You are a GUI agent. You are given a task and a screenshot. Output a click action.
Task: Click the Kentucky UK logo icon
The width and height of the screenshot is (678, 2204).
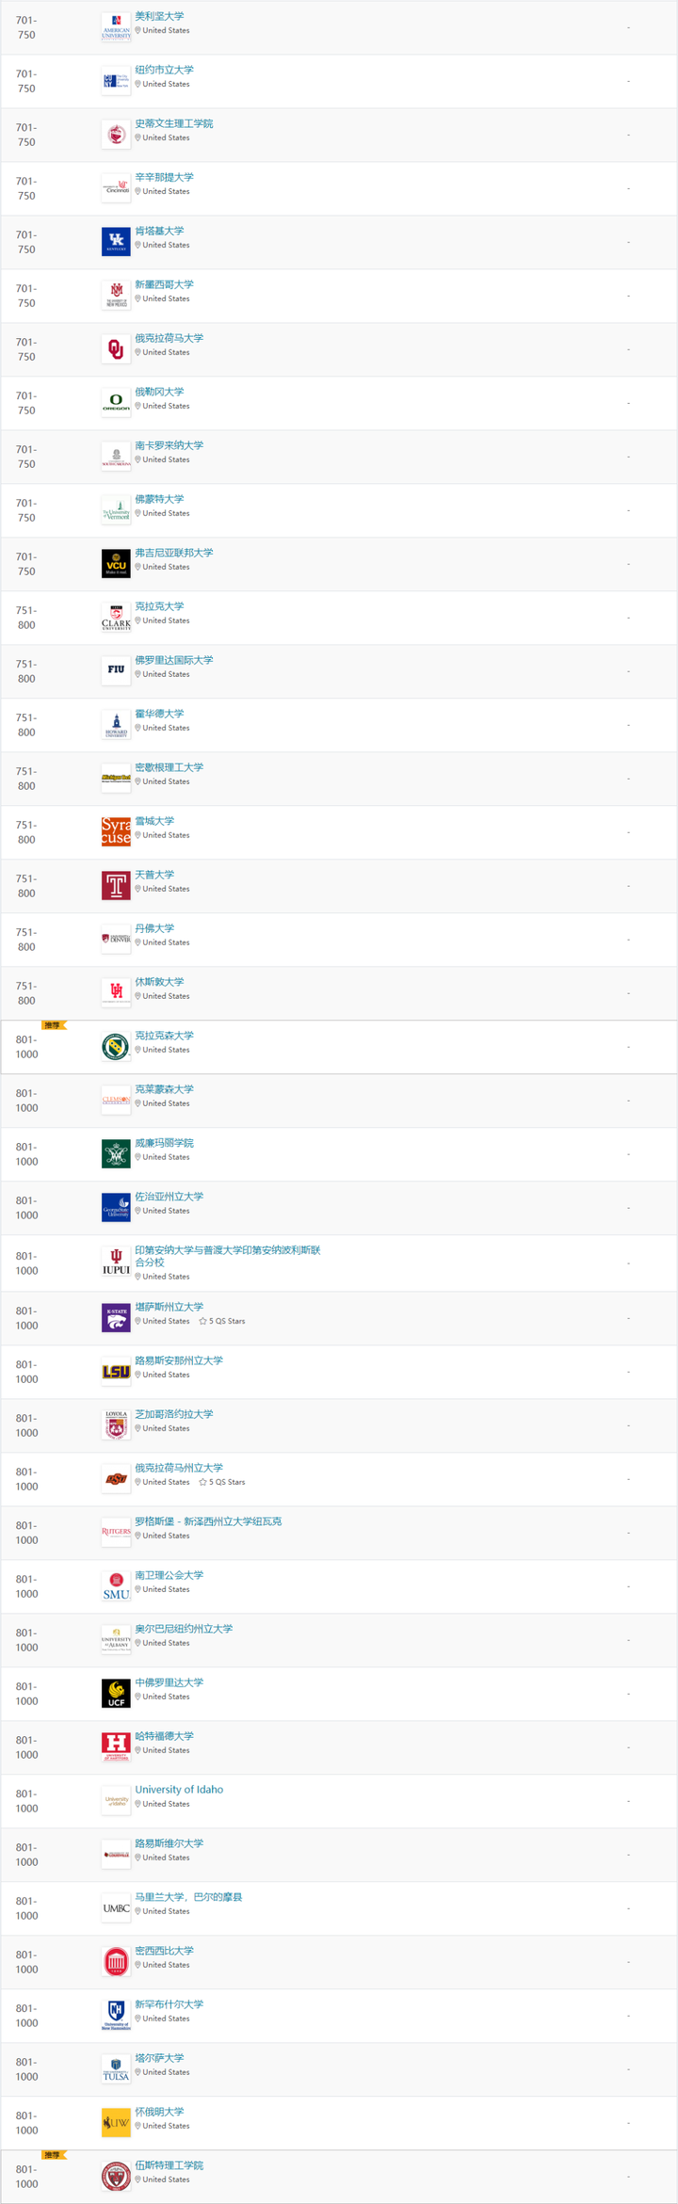116,242
